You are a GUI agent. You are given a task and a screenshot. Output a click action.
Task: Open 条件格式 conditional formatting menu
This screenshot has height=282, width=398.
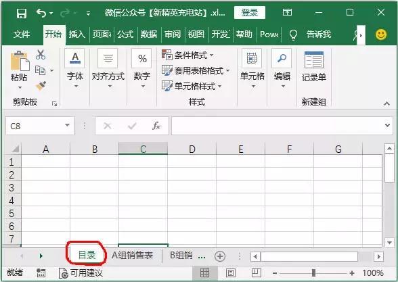coord(188,55)
